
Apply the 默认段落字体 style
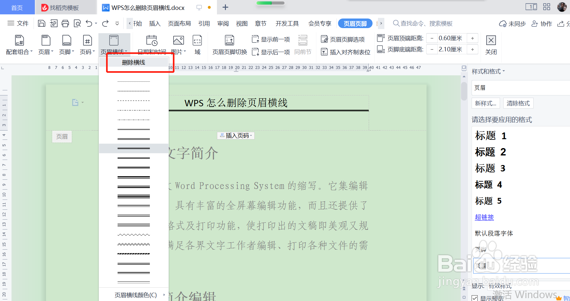click(494, 233)
